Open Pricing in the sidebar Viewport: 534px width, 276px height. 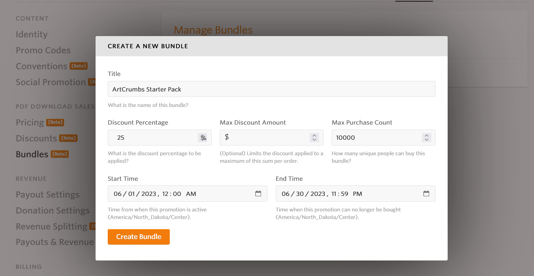pyautogui.click(x=30, y=122)
